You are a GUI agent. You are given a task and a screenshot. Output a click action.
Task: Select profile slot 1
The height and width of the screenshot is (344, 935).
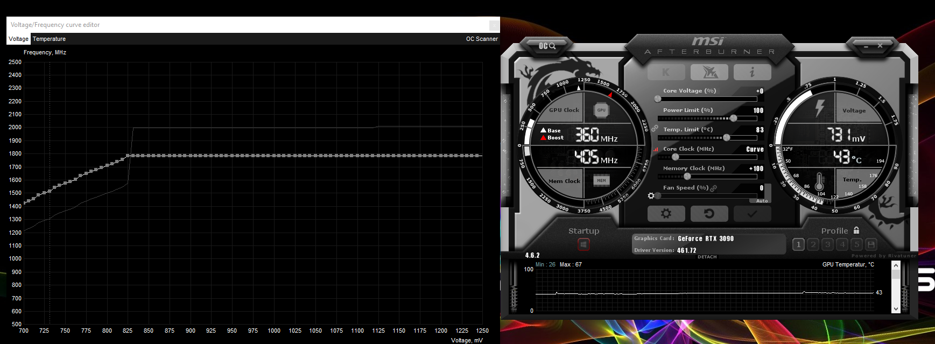point(798,244)
